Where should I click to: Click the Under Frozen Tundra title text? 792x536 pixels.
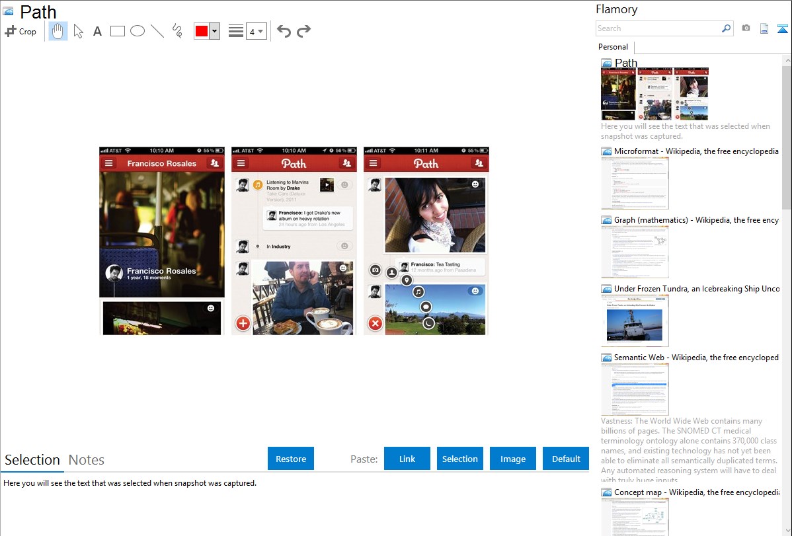pyautogui.click(x=697, y=288)
